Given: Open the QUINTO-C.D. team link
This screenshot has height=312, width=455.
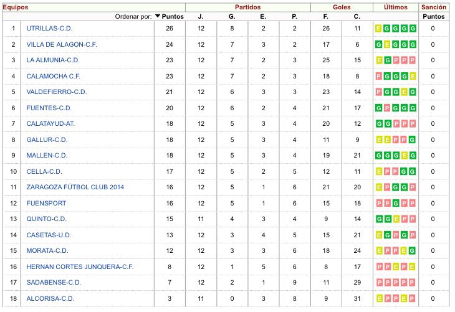Looking at the screenshot, I should click(46, 219).
